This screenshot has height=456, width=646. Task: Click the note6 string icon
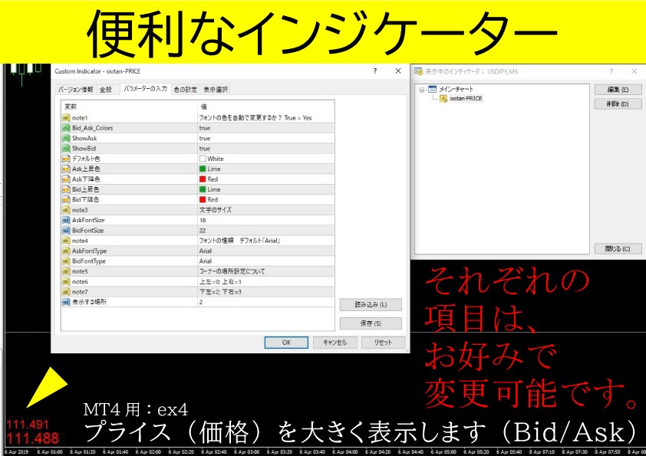[66, 281]
